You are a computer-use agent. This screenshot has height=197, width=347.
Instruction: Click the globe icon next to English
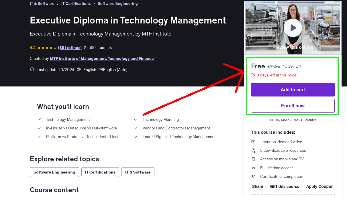(79, 69)
